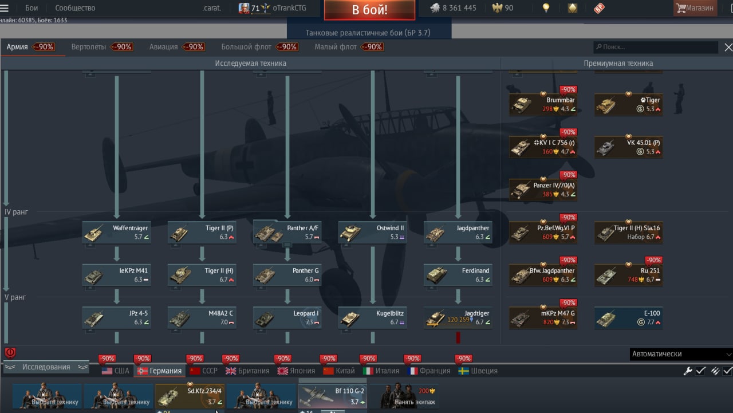
Task: Select the Япония nation tab
Action: click(297, 371)
